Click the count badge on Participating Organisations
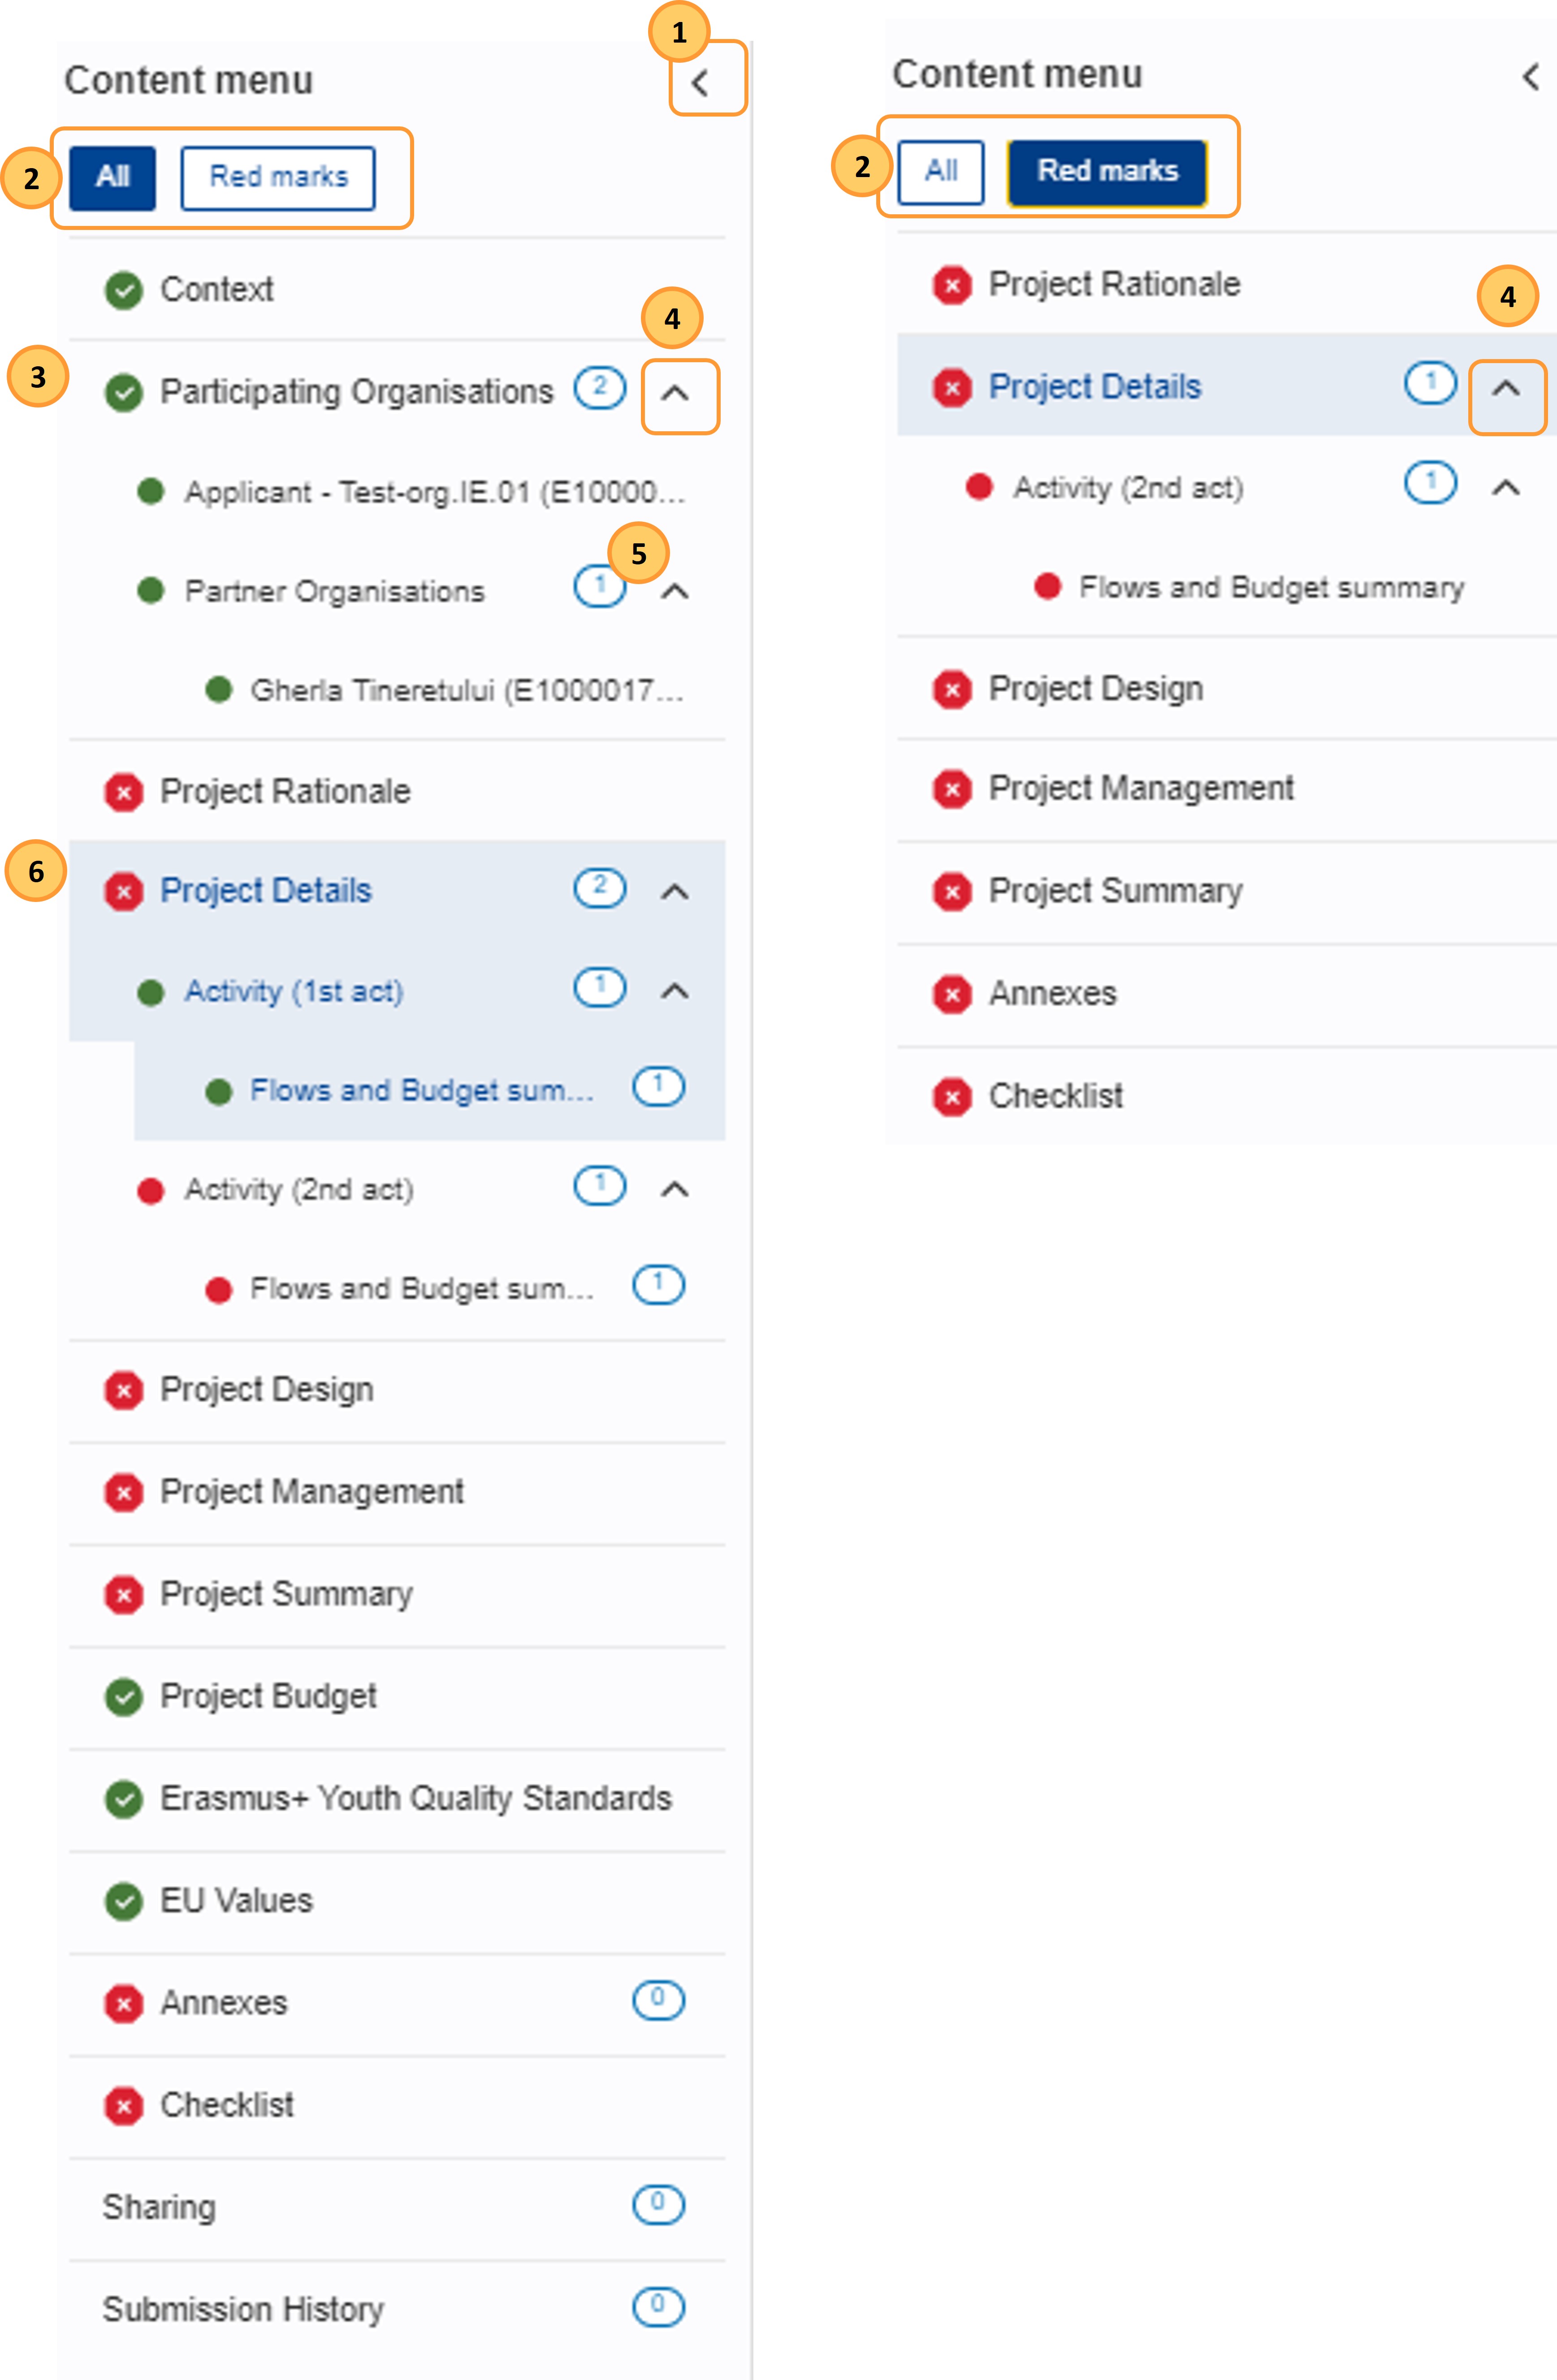 (600, 388)
